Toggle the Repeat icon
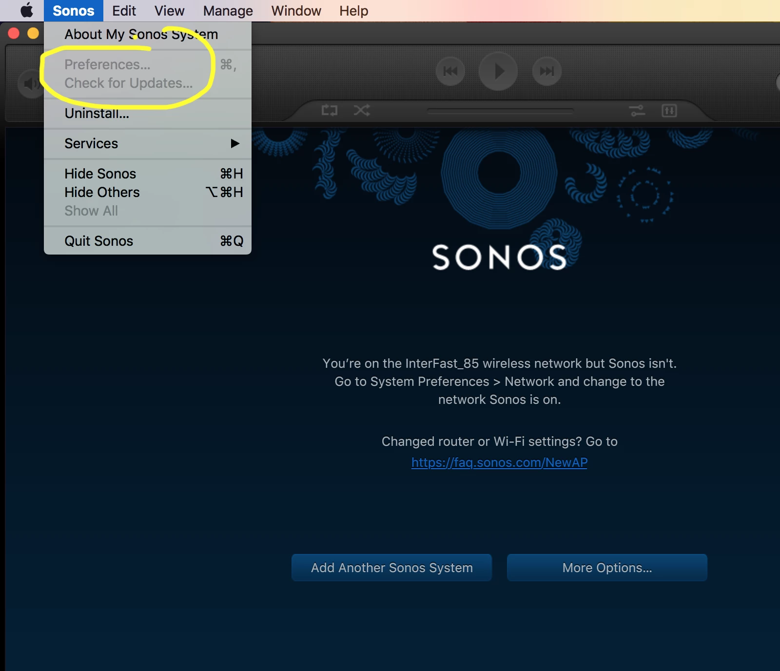 click(x=330, y=111)
